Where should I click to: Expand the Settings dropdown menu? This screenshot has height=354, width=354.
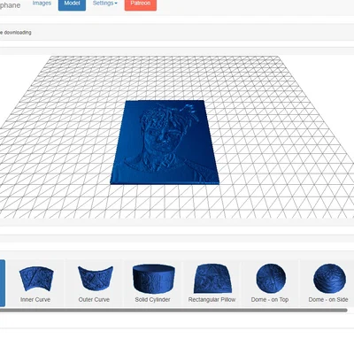pos(105,4)
